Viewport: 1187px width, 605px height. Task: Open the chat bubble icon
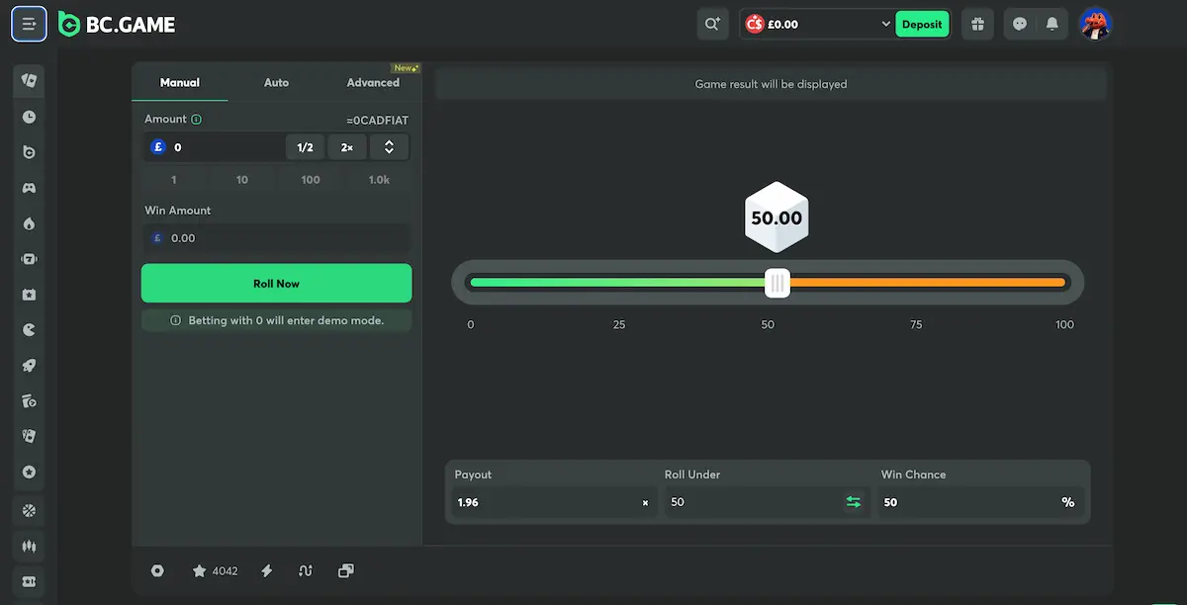click(x=1020, y=24)
